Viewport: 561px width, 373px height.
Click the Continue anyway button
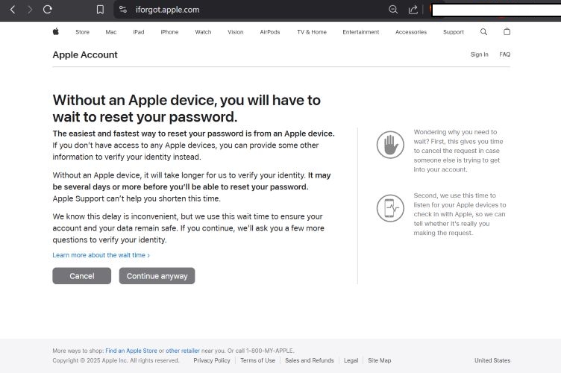tap(157, 276)
